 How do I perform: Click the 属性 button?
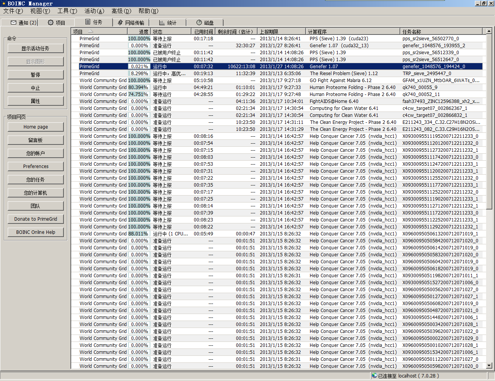(36, 101)
